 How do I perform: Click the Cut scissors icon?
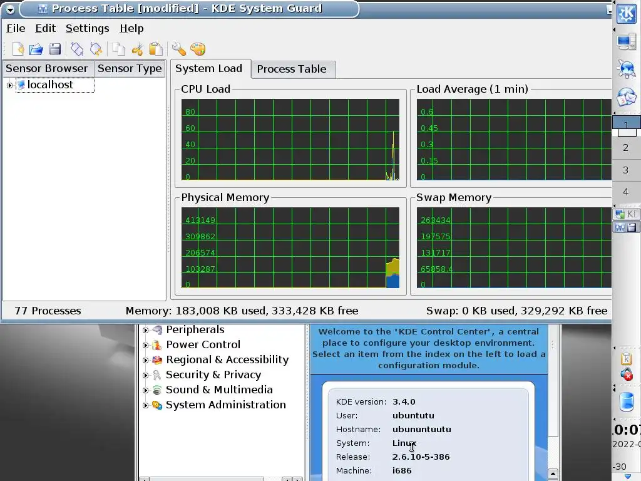[x=137, y=49]
